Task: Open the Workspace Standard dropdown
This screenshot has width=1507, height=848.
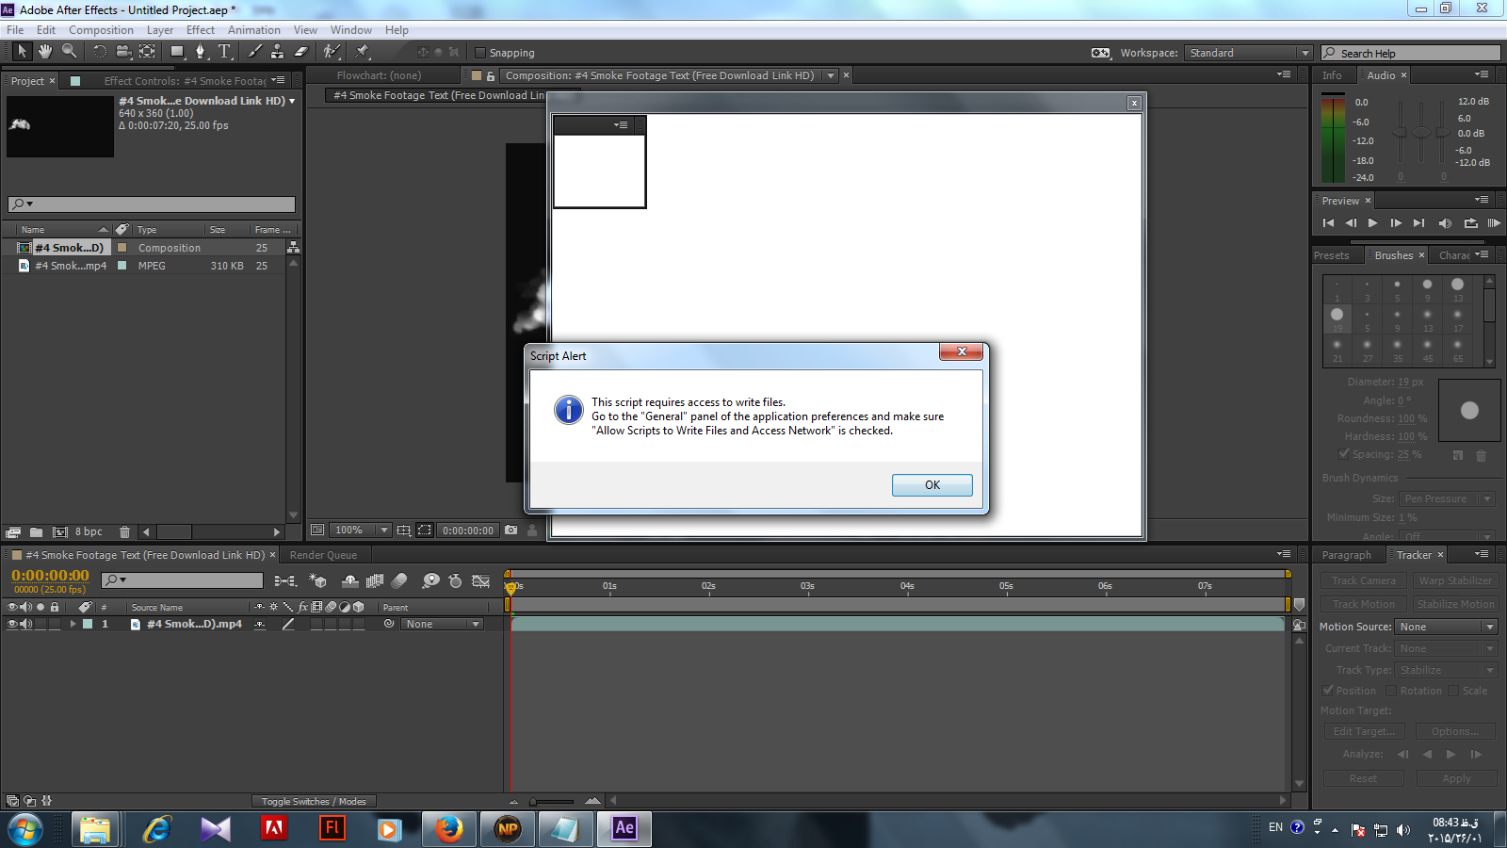Action: pyautogui.click(x=1248, y=53)
